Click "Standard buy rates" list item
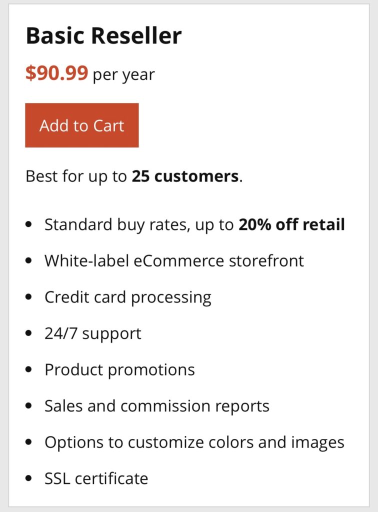This screenshot has width=378, height=512. [115, 224]
